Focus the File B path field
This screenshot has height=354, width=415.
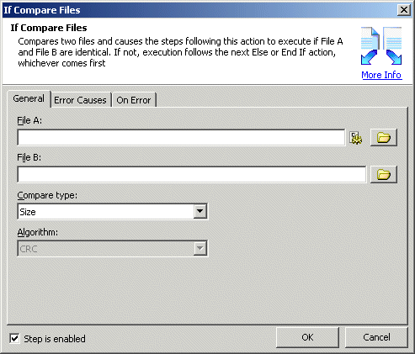pyautogui.click(x=192, y=174)
